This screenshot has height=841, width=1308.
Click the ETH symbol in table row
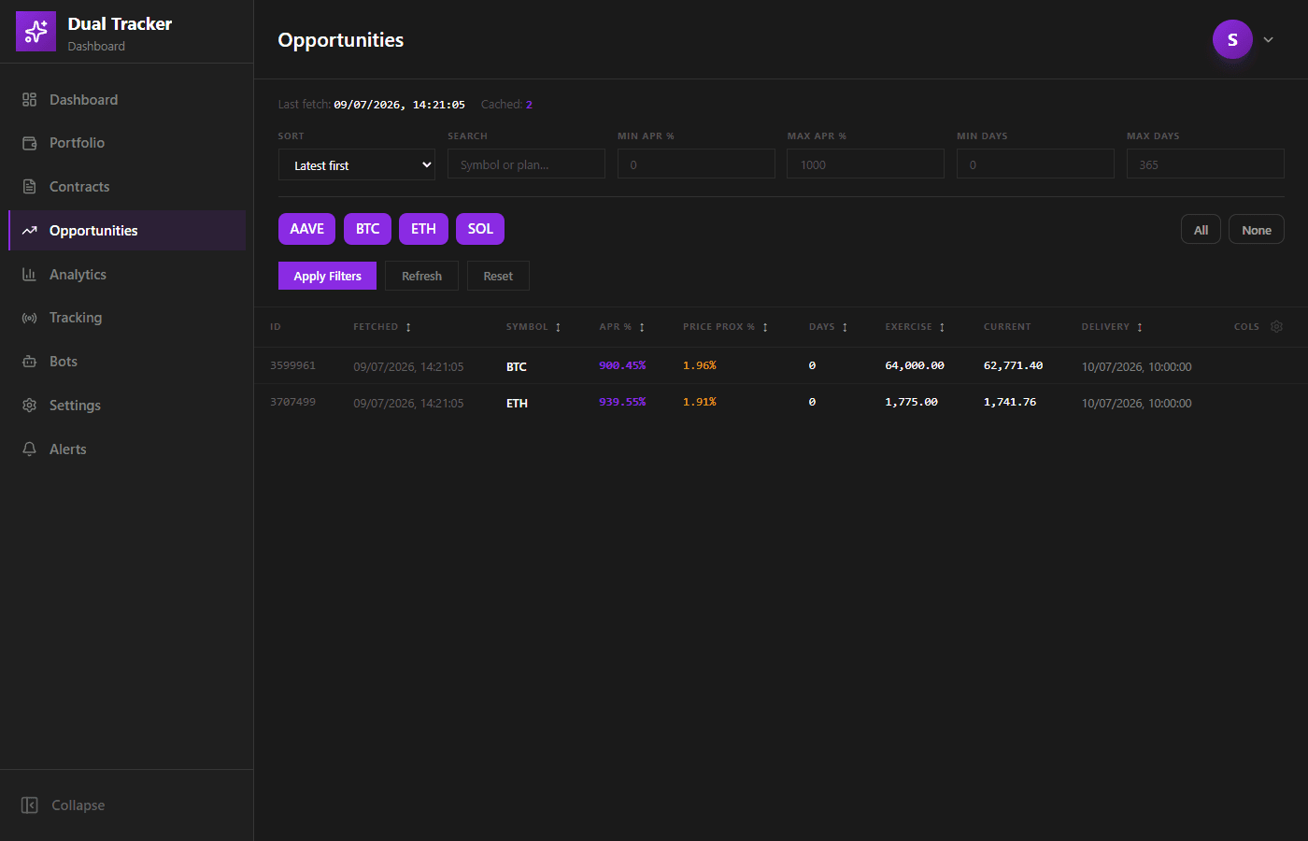517,403
